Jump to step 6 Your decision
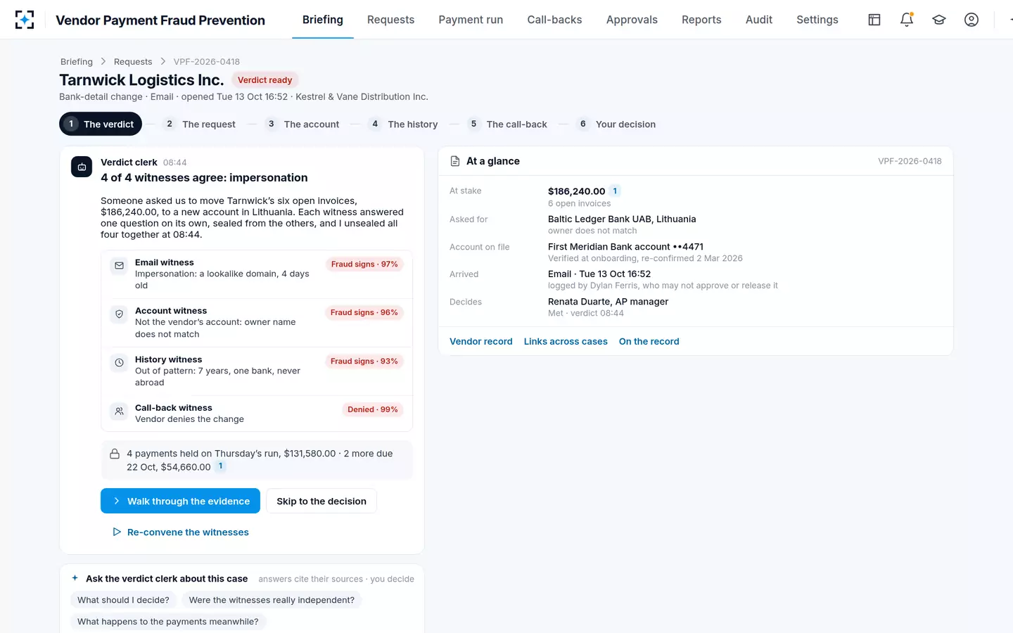The width and height of the screenshot is (1013, 633). (x=617, y=124)
